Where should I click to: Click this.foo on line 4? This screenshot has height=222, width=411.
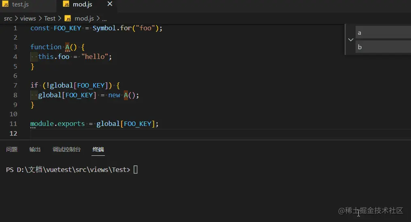tap(54, 57)
